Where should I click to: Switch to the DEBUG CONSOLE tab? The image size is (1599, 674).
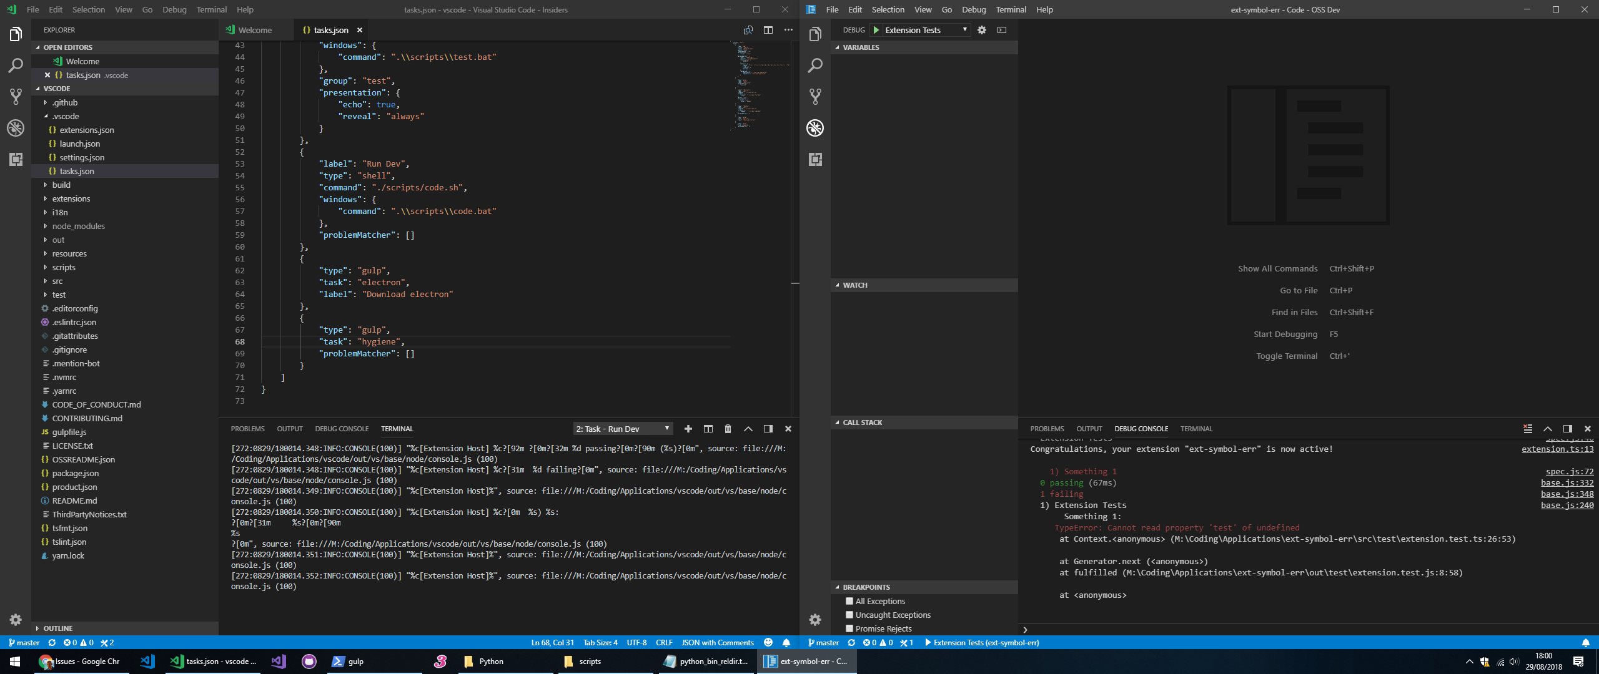click(342, 429)
